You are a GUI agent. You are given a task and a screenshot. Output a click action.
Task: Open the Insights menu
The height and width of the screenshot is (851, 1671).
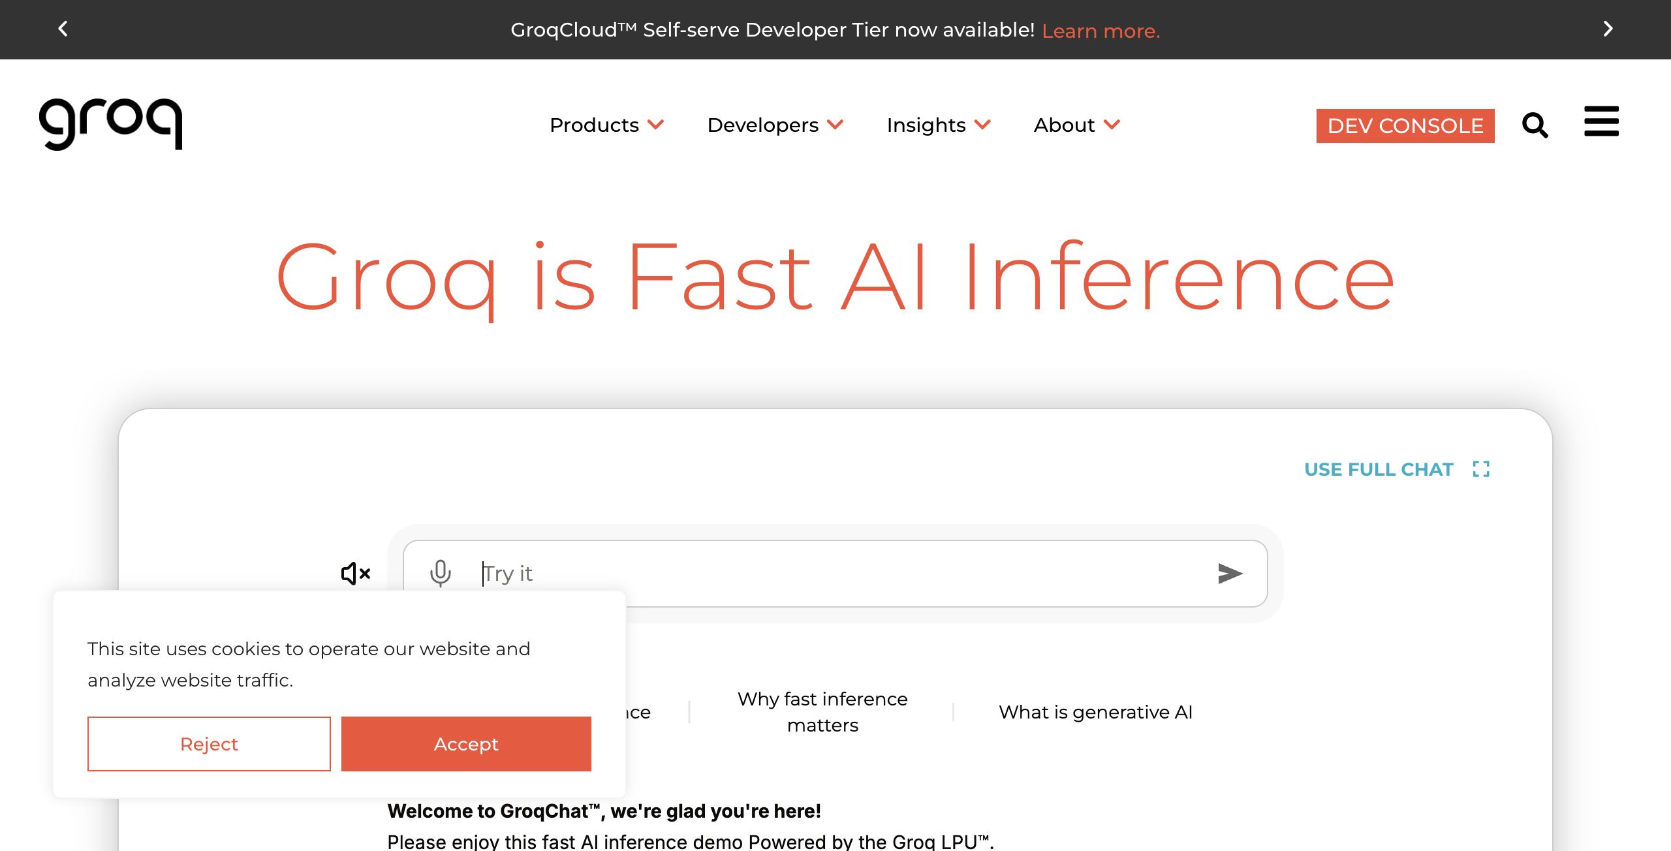tap(926, 125)
